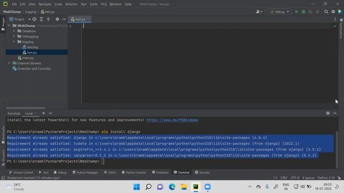Open Windows Start menu

pos(137,187)
